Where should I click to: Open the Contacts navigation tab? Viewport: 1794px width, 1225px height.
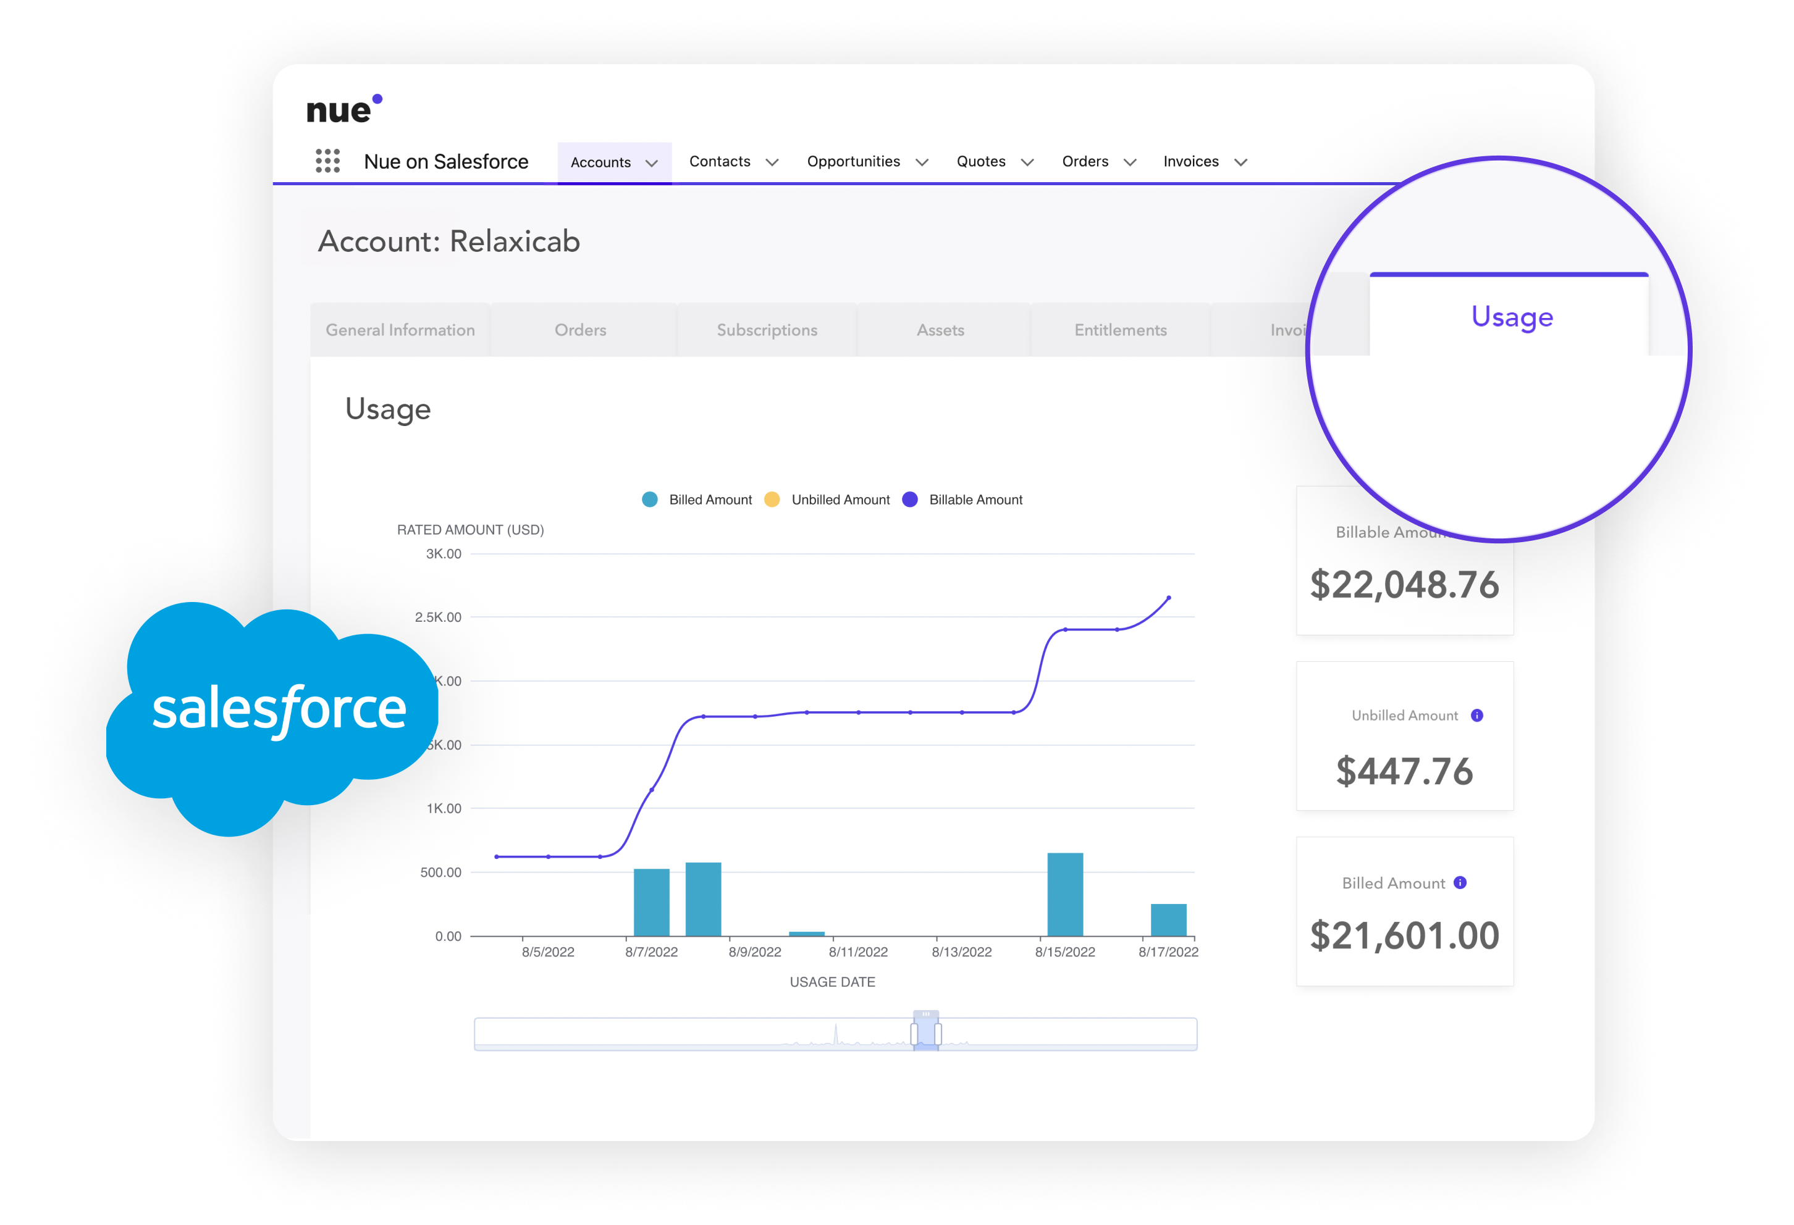720,161
